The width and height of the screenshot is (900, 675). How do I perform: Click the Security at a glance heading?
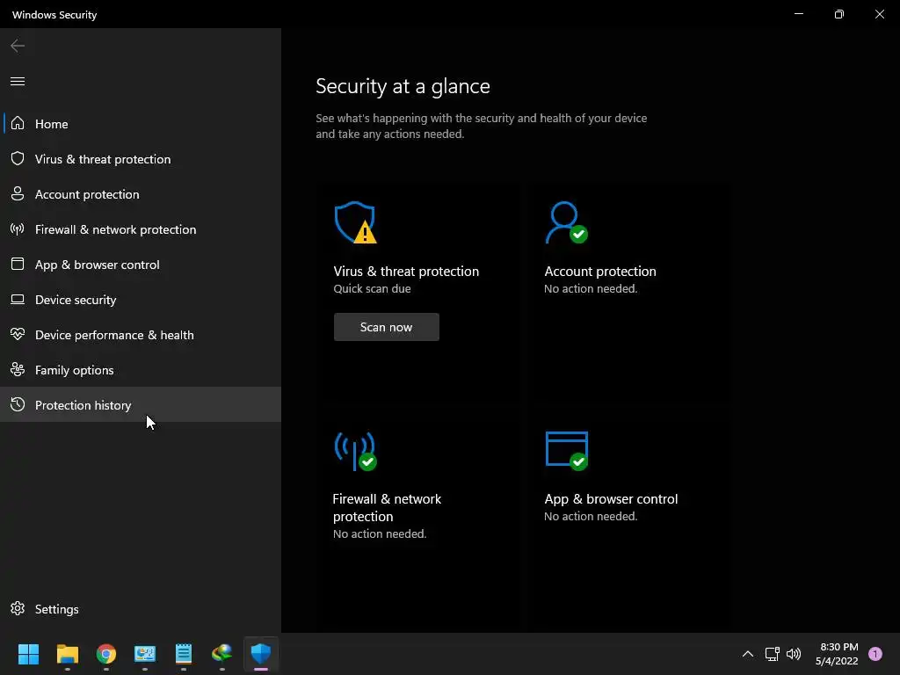tap(403, 86)
